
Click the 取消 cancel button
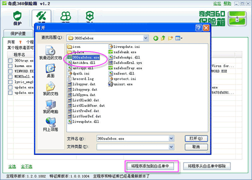(x=196, y=147)
